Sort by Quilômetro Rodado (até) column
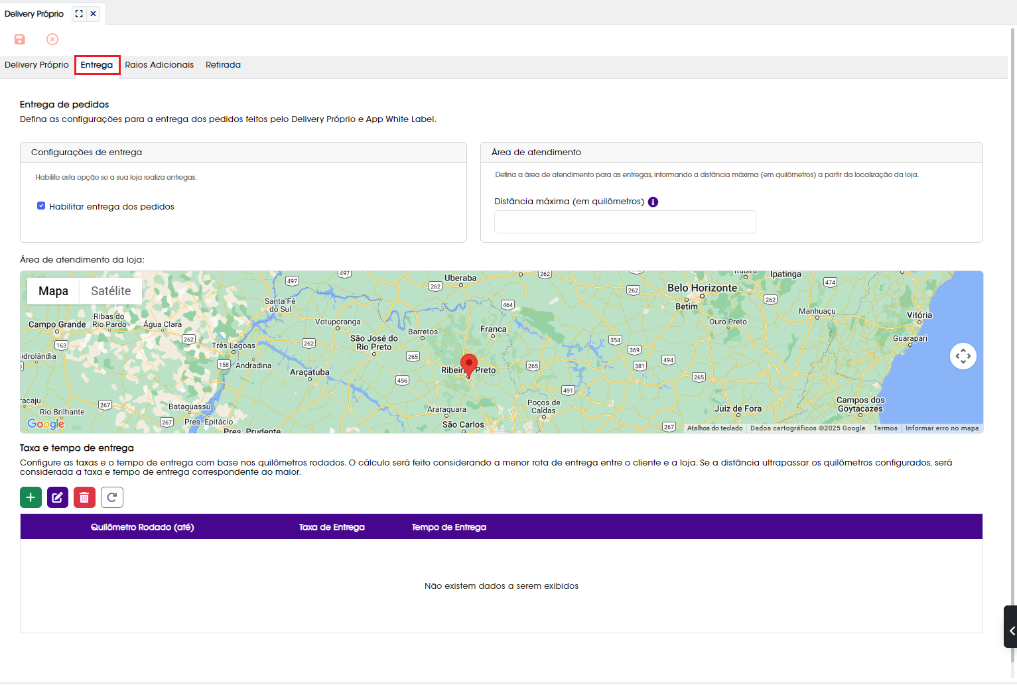 coord(142,527)
